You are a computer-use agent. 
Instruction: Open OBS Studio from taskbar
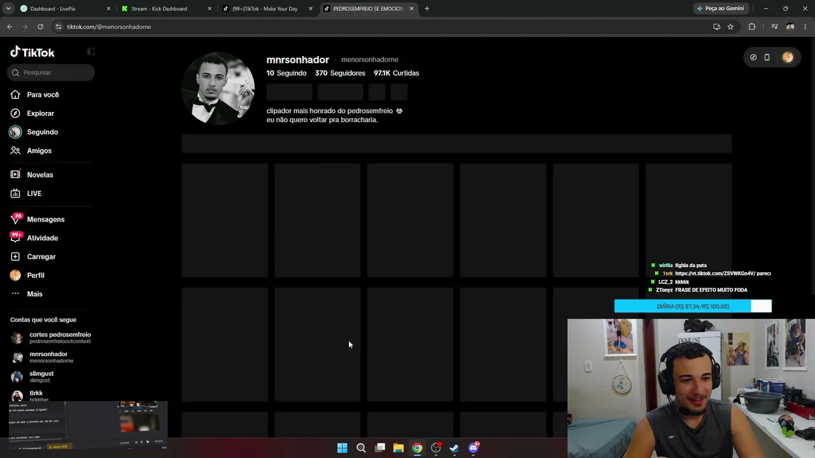click(x=436, y=448)
